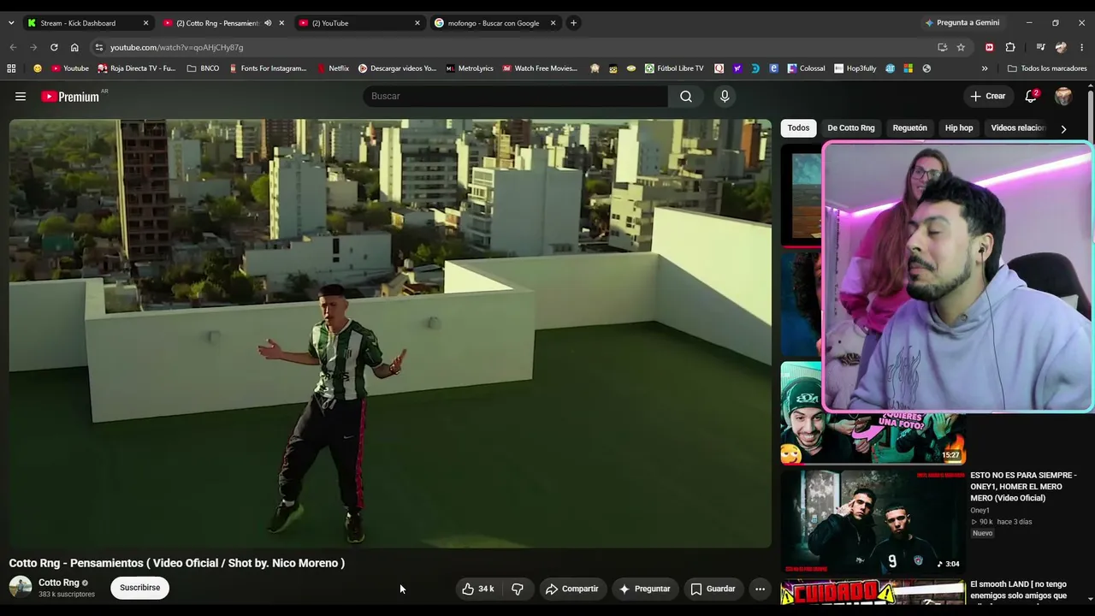Bookmark this page with the star
This screenshot has height=616, width=1095.
click(x=961, y=47)
